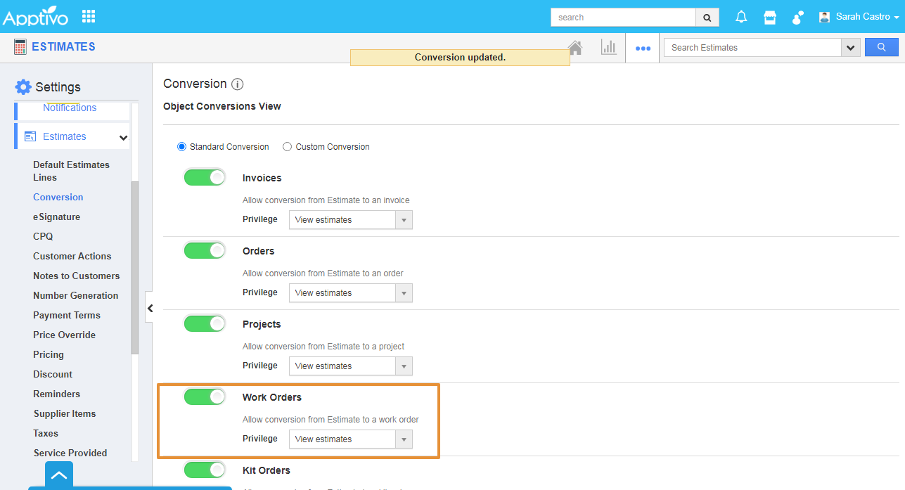Image resolution: width=905 pixels, height=490 pixels.
Task: Click the ESTIMATES app title link
Action: click(63, 46)
